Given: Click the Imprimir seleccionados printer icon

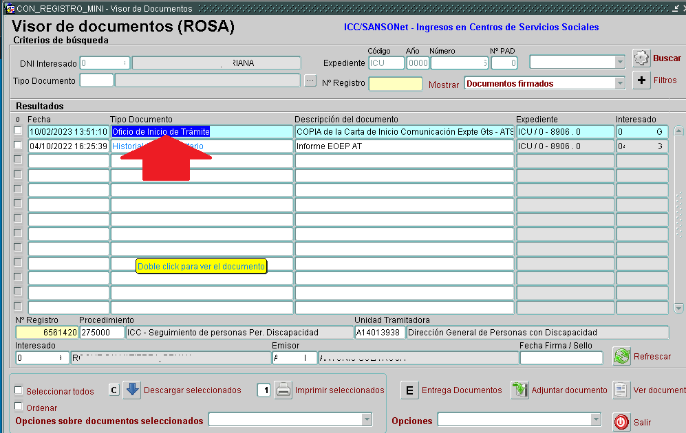Looking at the screenshot, I should coord(283,390).
